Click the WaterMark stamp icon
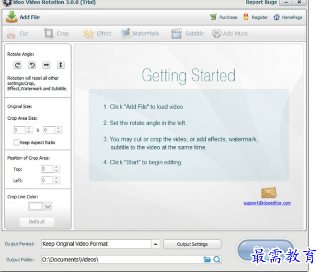The height and width of the screenshot is (274, 321). (x=126, y=33)
